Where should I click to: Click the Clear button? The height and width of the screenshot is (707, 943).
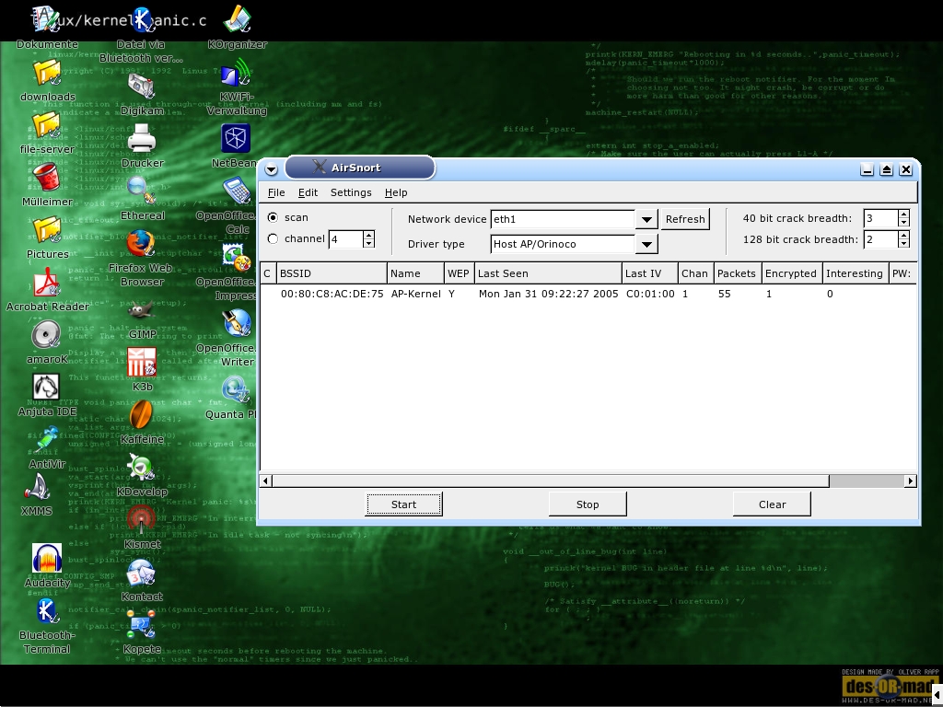[x=772, y=504]
